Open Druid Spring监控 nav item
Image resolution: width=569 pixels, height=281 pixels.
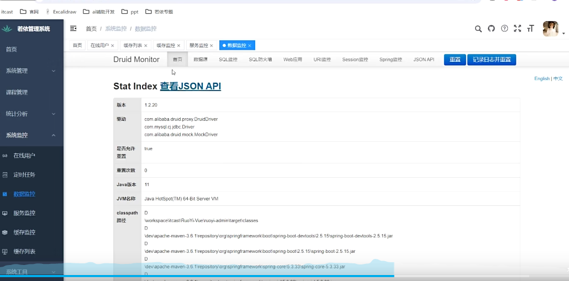coord(391,60)
